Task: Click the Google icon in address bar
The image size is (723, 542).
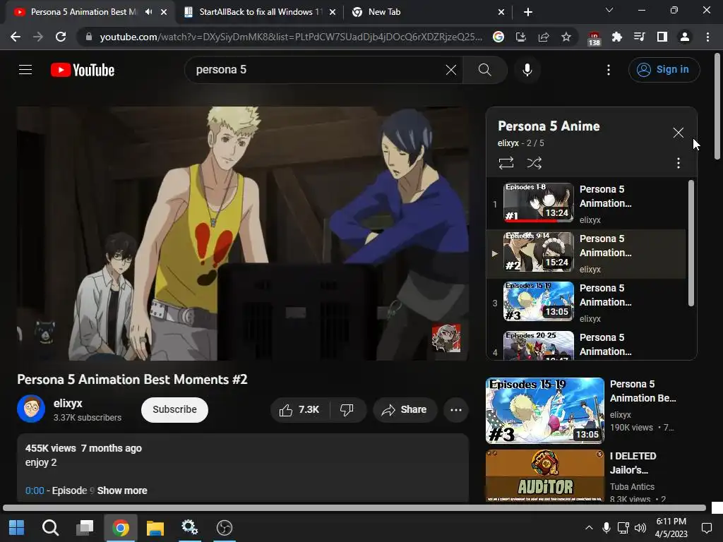Action: tap(498, 37)
